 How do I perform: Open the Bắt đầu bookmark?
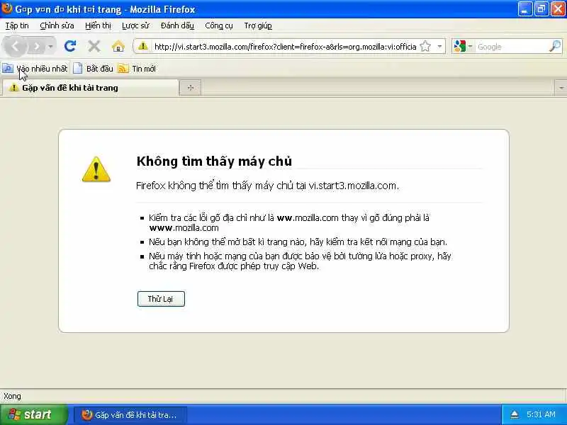tap(94, 68)
